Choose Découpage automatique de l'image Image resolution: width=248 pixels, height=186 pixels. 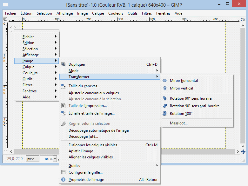[110, 130]
